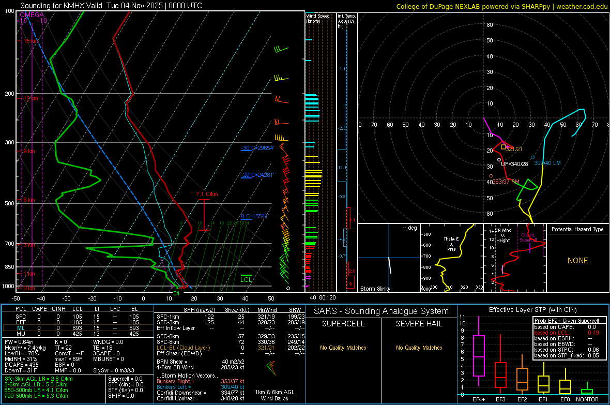Click the Storm Slinky label
Viewport: 610px width, 405px height.
tap(375, 289)
